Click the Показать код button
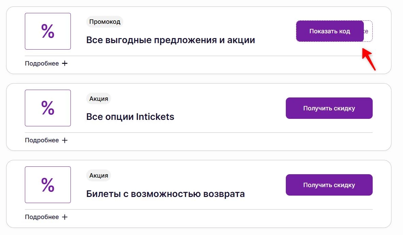This screenshot has width=403, height=235. 329,31
